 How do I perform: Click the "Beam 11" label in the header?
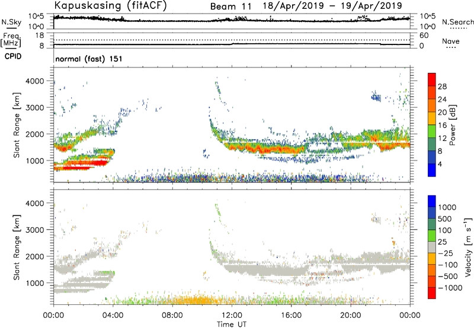tap(230, 7)
